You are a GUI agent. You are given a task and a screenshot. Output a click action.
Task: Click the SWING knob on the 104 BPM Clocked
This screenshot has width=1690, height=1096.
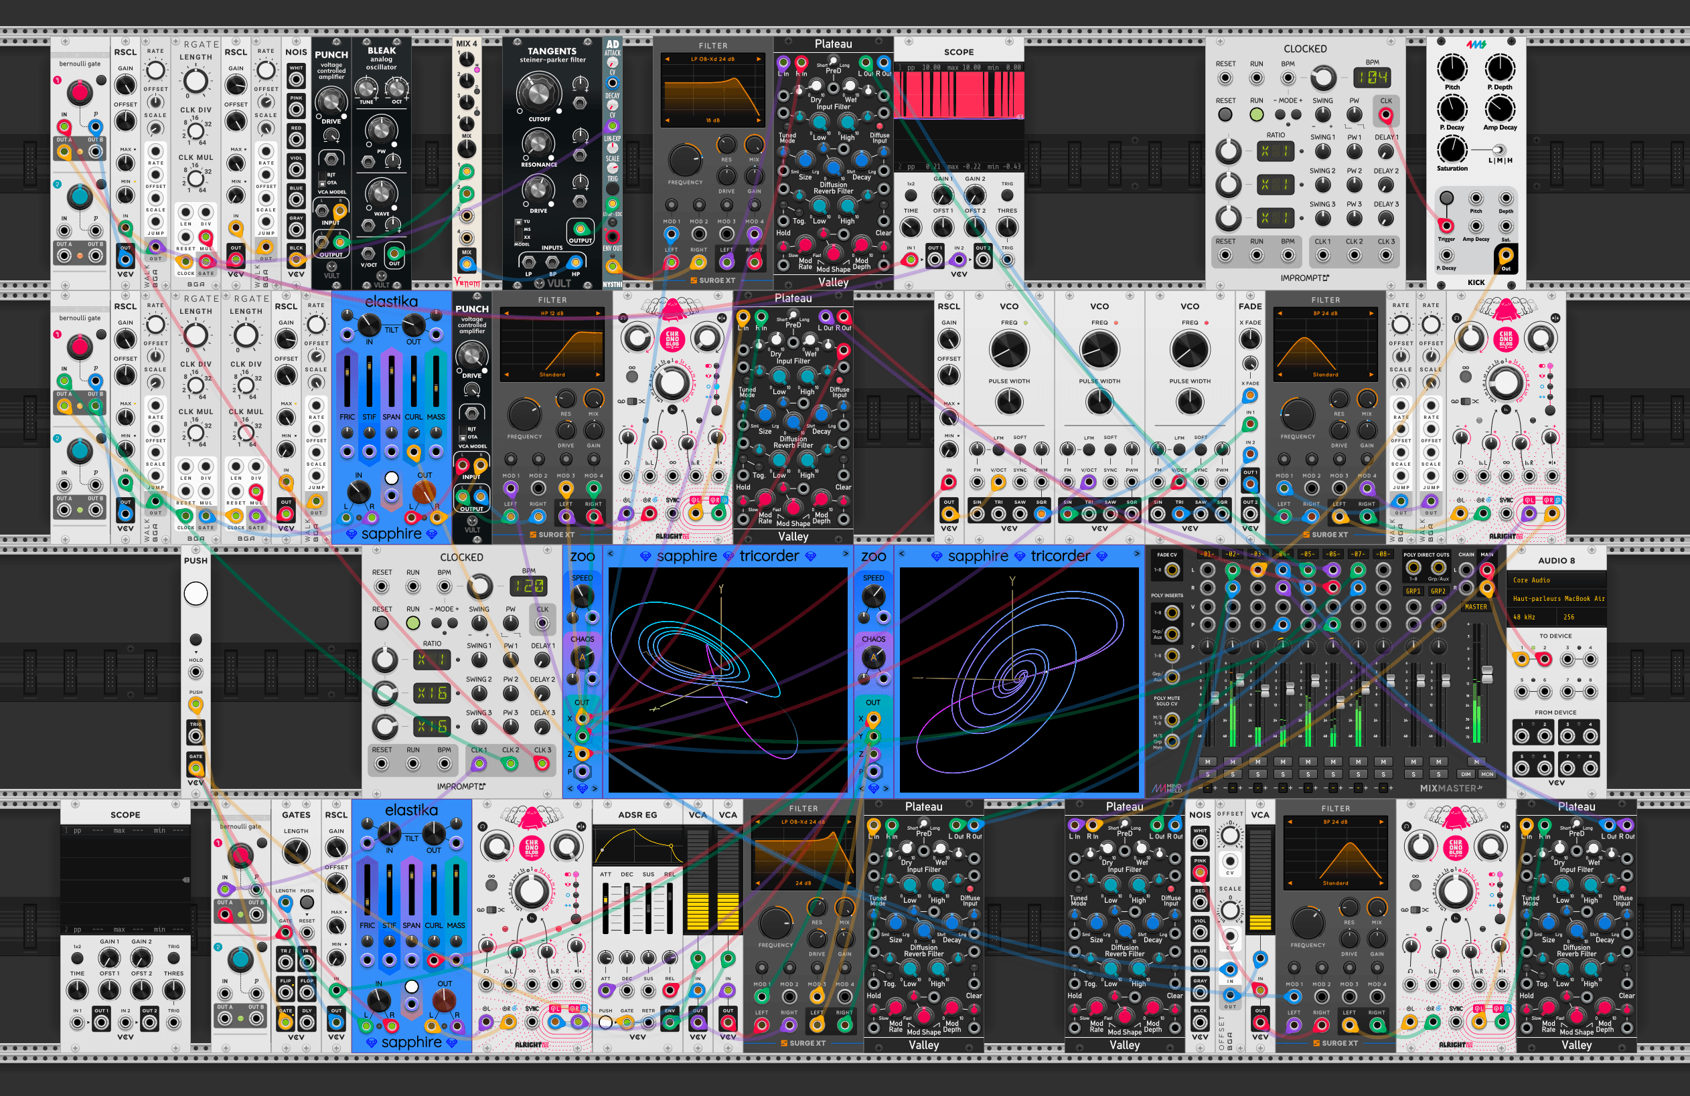pos(1323,114)
